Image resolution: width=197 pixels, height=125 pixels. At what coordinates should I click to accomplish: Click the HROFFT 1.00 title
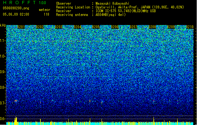24,2
